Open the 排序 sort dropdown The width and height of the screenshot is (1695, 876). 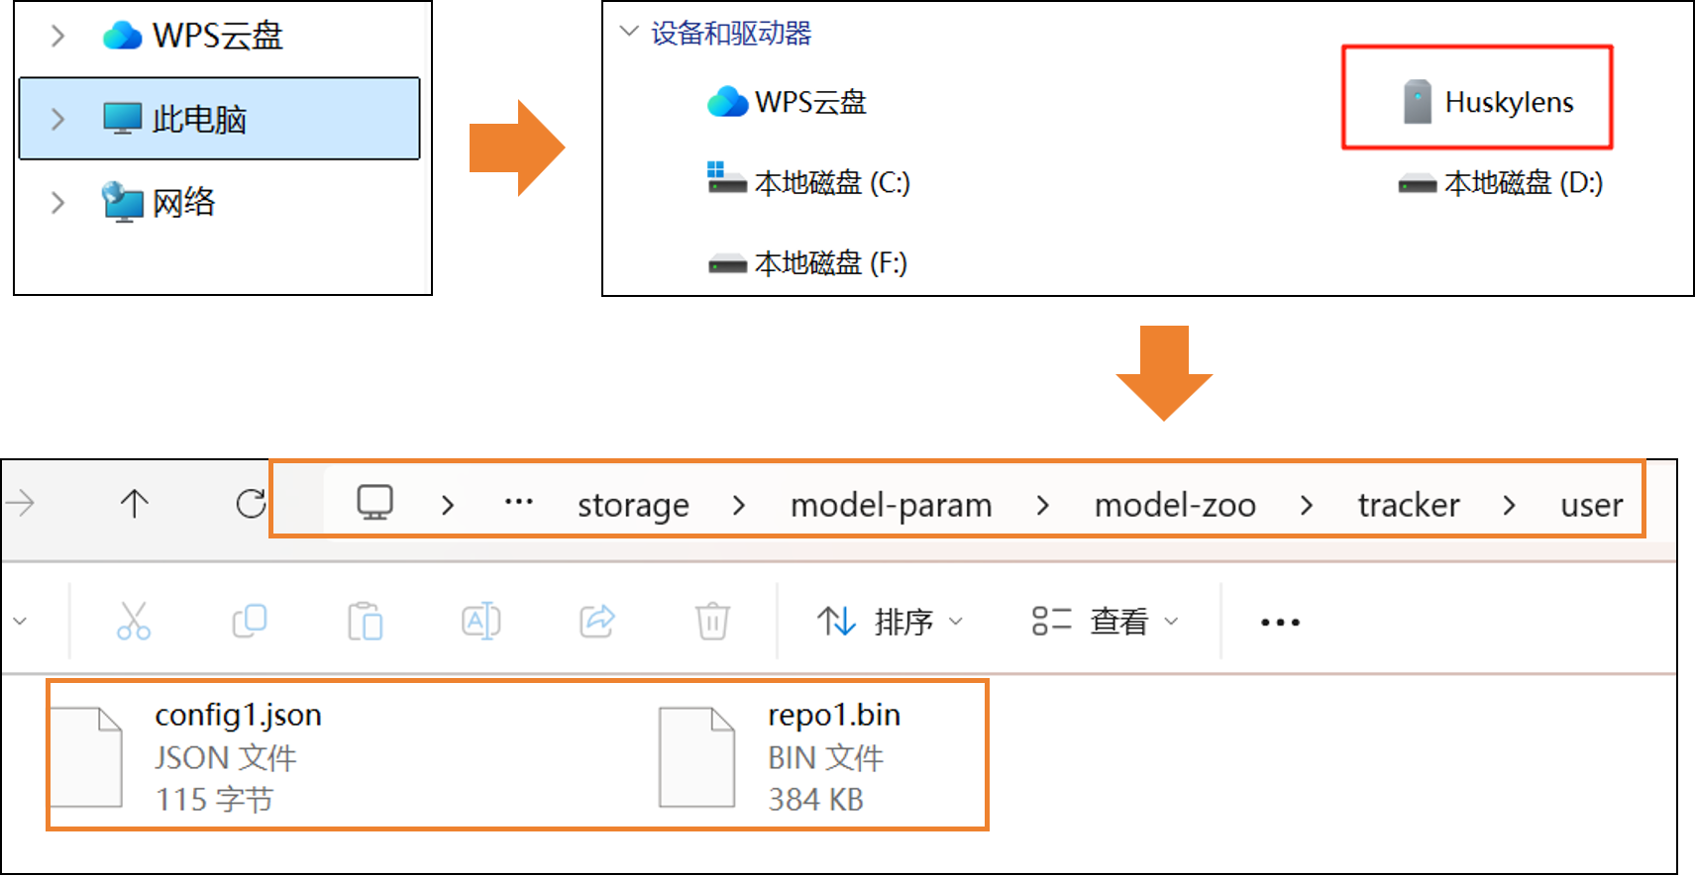pos(890,622)
